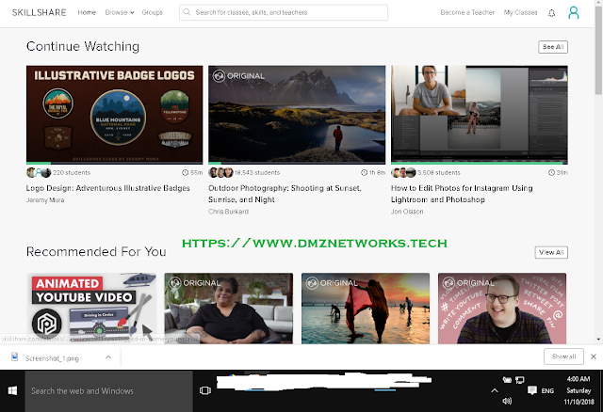Viewport: 603px width, 412px height.
Task: Open the Home page link
Action: pyautogui.click(x=87, y=12)
